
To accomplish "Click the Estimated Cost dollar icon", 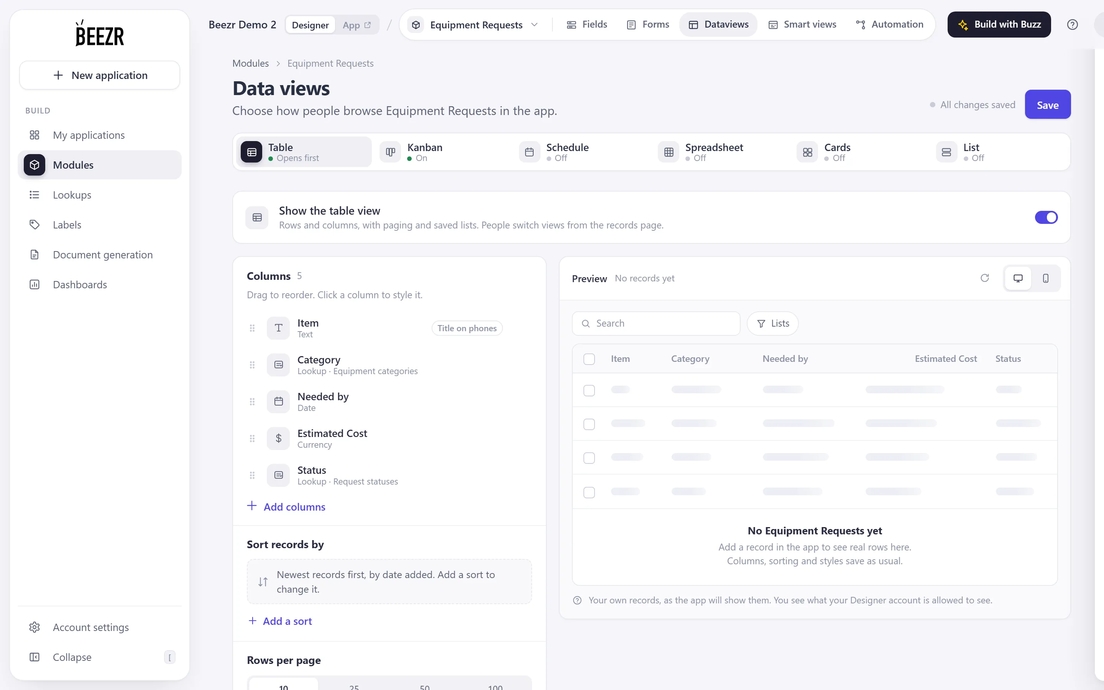I will 278,439.
